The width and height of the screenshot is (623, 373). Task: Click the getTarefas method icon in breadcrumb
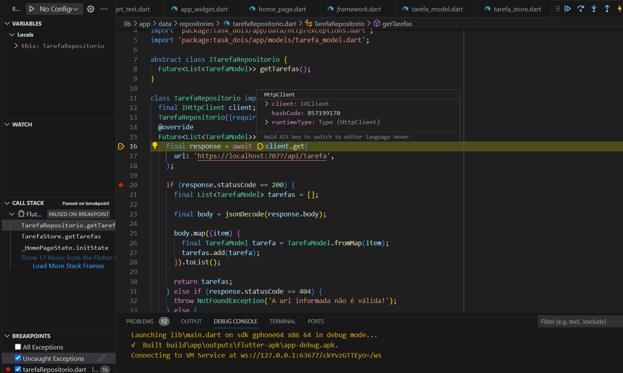tap(377, 24)
